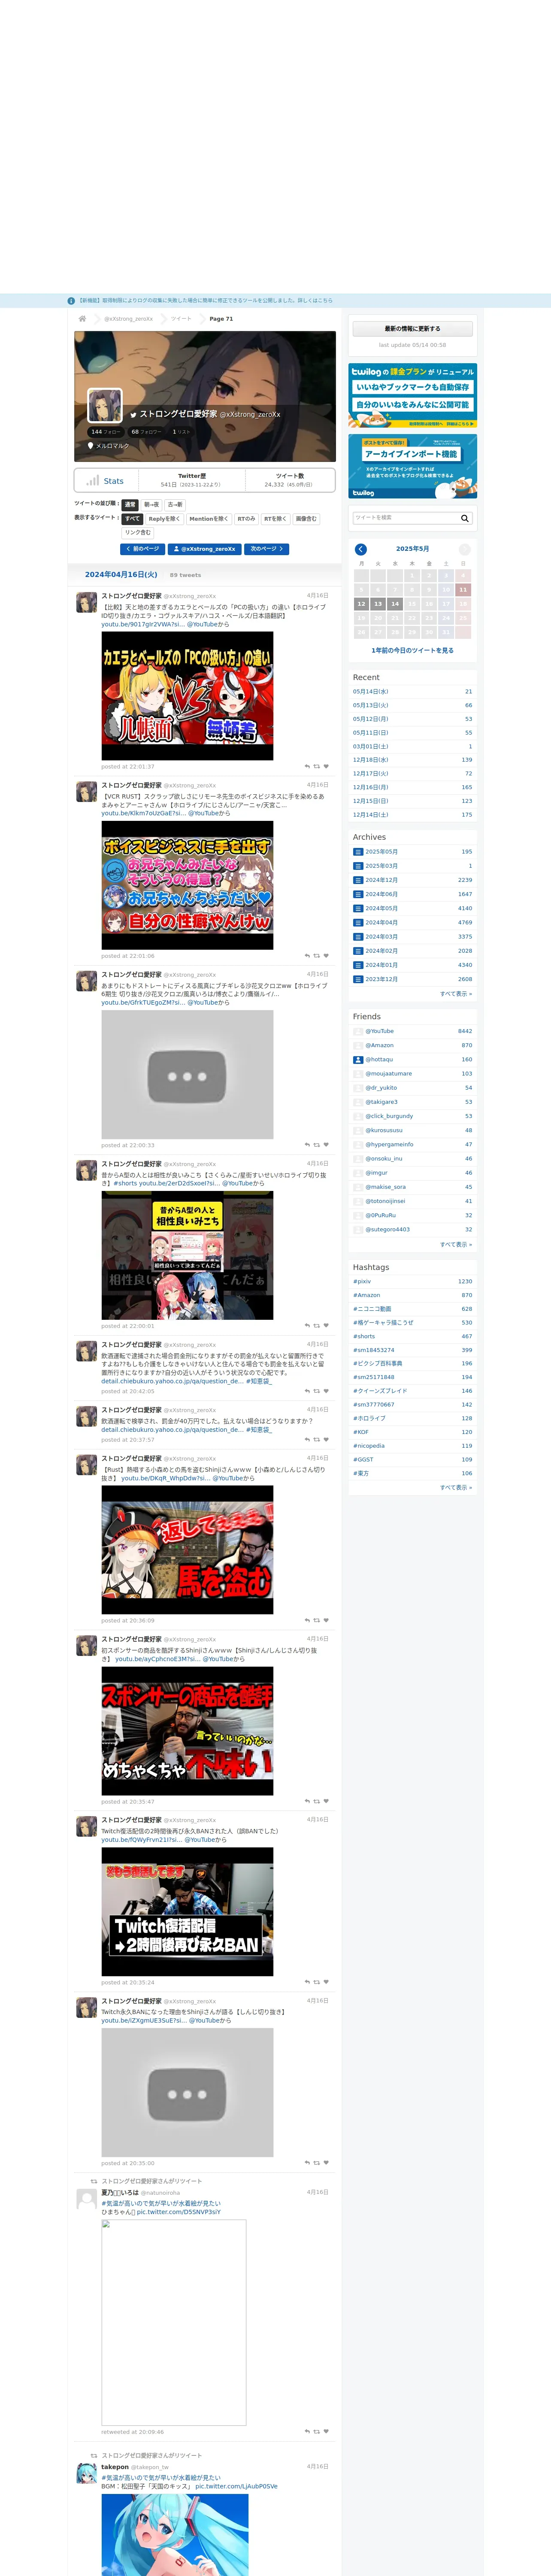The height and width of the screenshot is (2576, 551).
Task: Reply to the tweet posted at 20:37:57
Action: (x=307, y=1440)
